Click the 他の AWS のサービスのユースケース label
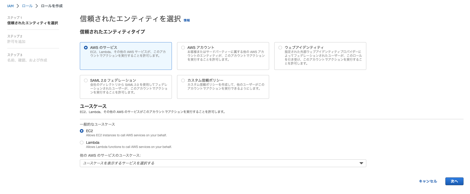The width and height of the screenshot is (470, 194). 110,155
